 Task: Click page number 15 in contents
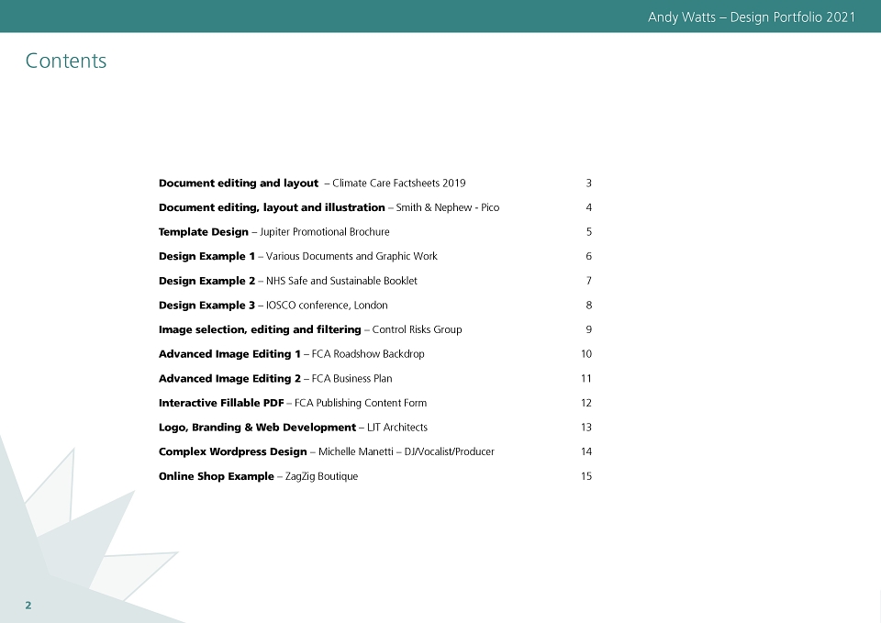[x=586, y=476]
